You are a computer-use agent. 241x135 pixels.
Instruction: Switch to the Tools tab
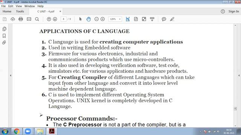(x=20, y=12)
